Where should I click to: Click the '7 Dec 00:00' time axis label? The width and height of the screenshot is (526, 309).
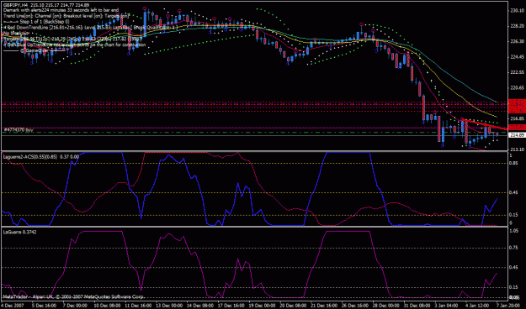(75, 306)
